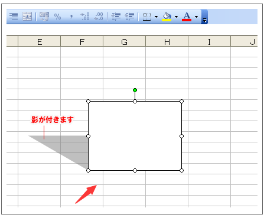
Task: Open the Toolbar Options at the toolbar end
Action: [x=204, y=17]
